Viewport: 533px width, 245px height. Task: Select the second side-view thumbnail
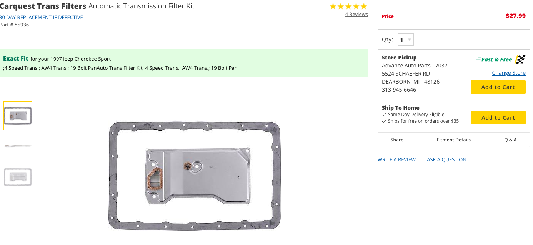tap(18, 146)
